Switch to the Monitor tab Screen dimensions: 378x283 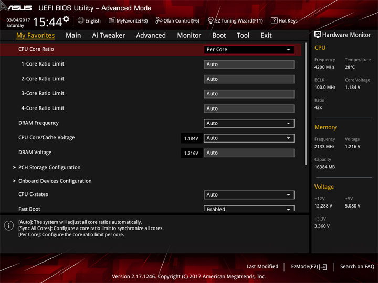pos(189,36)
